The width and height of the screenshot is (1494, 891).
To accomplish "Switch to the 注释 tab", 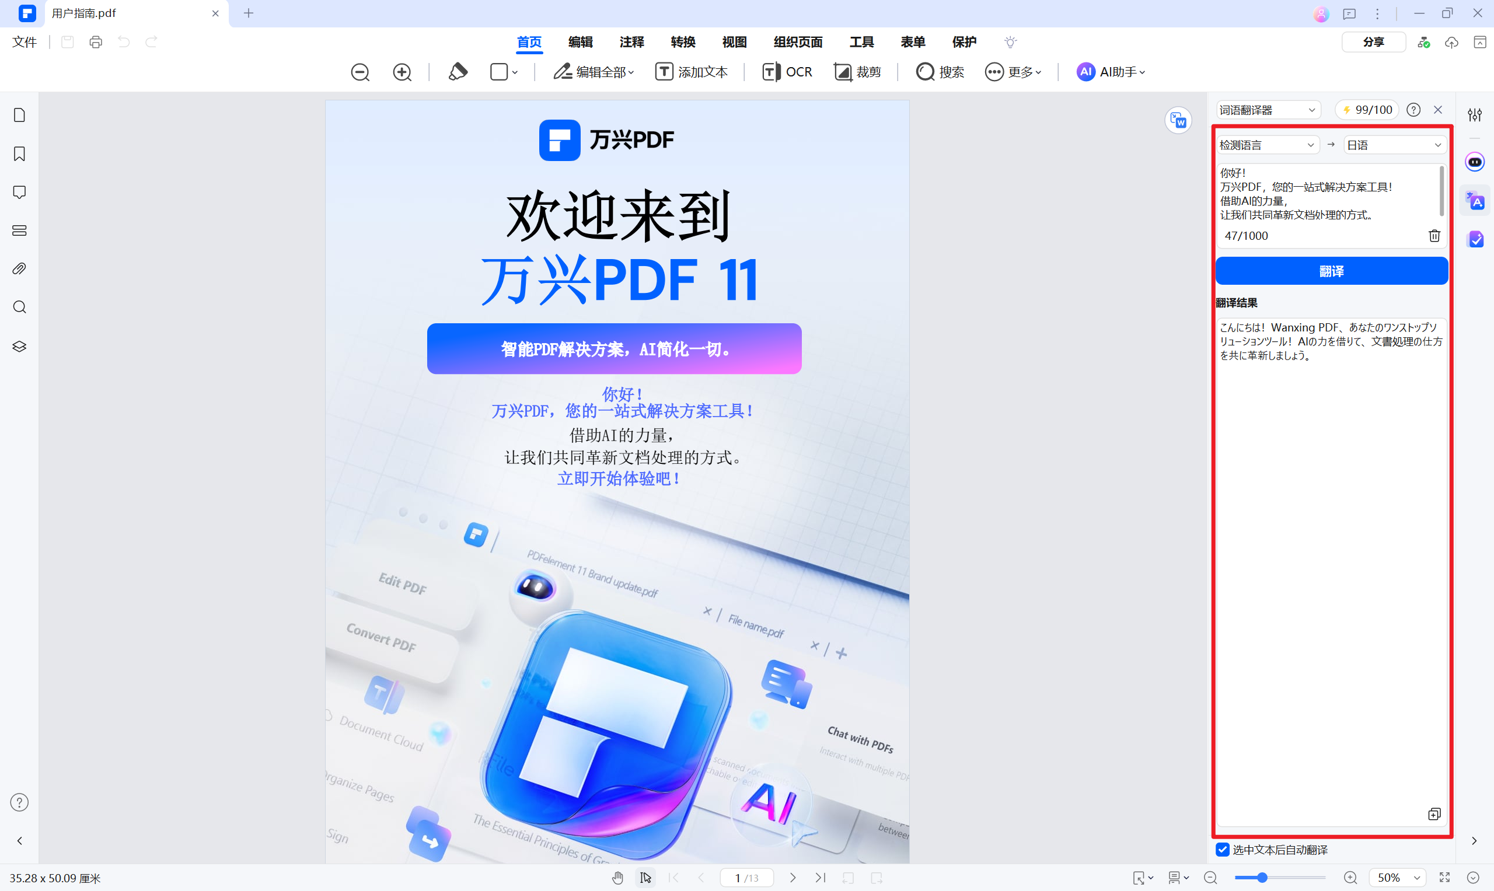I will coord(631,42).
